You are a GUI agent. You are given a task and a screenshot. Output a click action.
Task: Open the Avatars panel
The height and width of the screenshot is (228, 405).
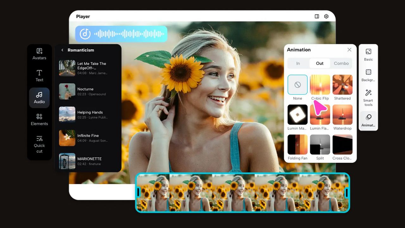pyautogui.click(x=39, y=54)
